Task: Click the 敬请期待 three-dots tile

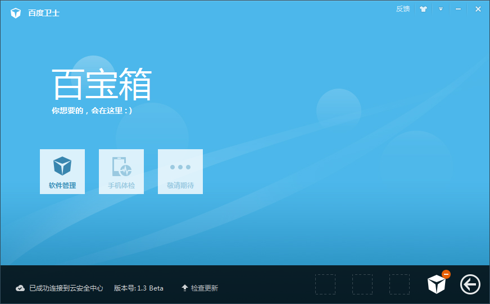Action: coord(180,172)
